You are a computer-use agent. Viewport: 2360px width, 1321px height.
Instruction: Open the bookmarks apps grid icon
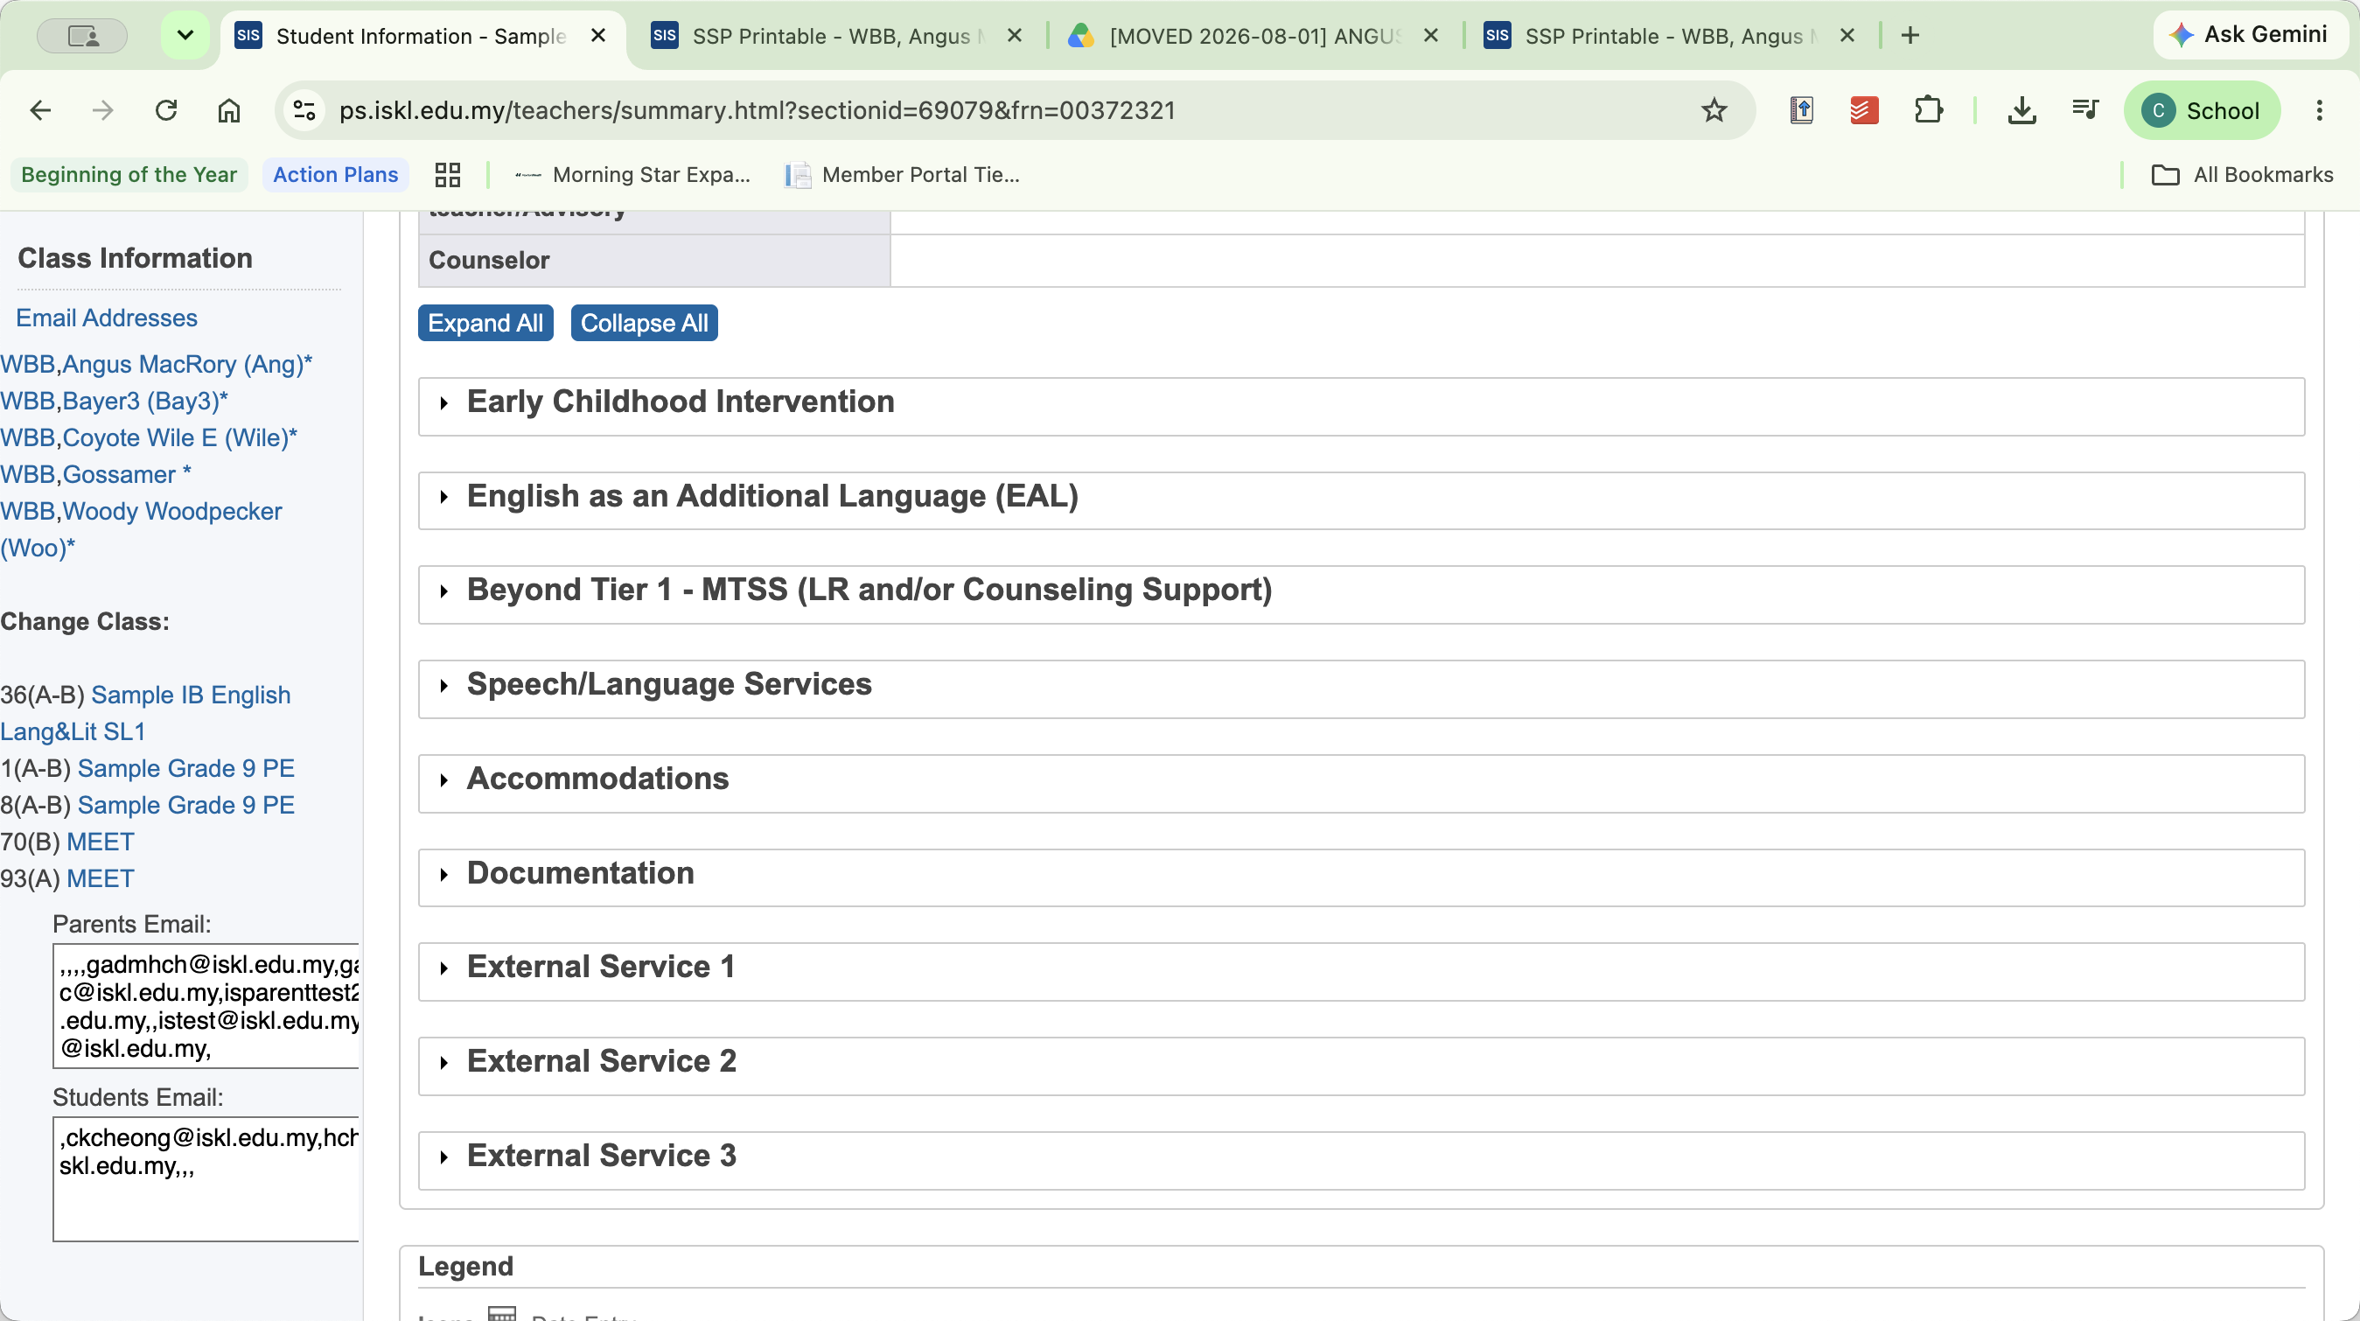tap(447, 175)
